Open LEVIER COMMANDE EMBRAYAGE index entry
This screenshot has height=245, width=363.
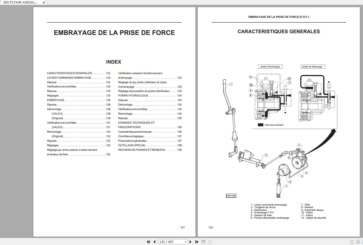pyautogui.click(x=69, y=78)
